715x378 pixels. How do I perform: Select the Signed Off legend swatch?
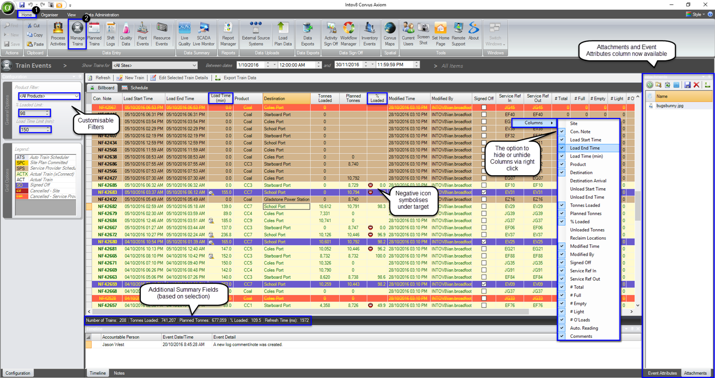click(x=21, y=185)
